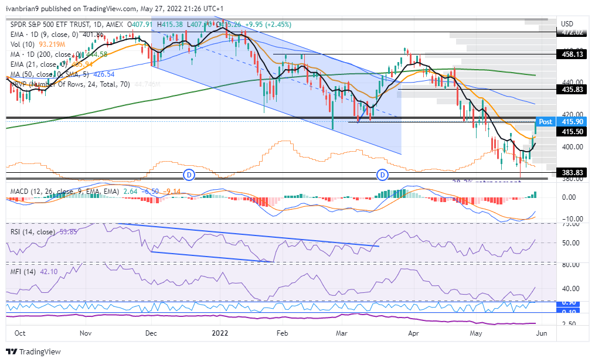Screen dimensions: 595x362
Task: Click the MFI 40.00 axis value
Action: pos(571,288)
